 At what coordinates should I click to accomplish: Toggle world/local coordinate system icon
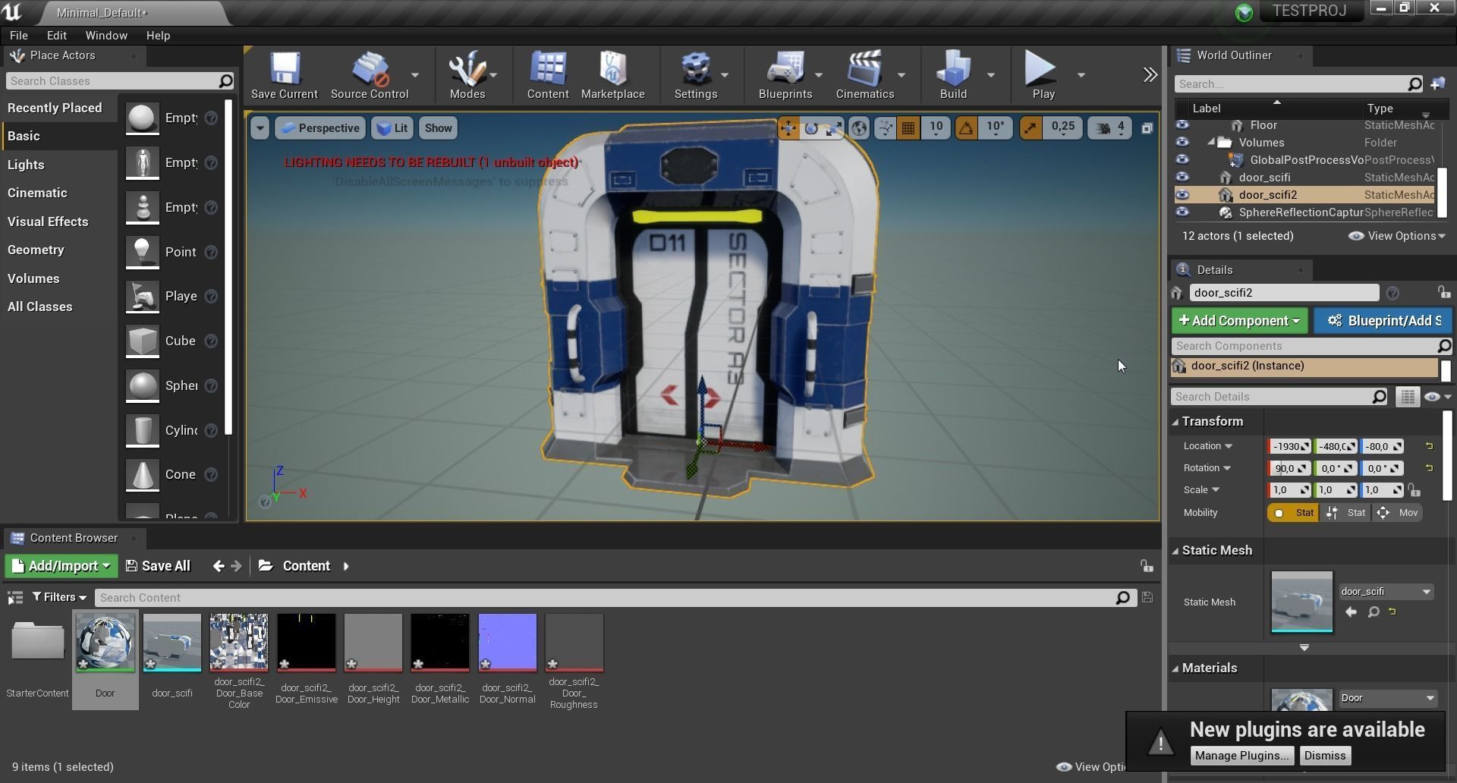point(859,128)
